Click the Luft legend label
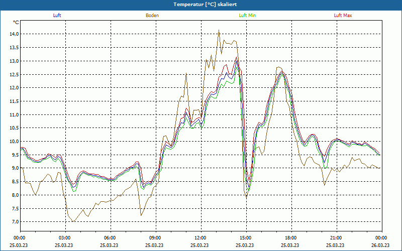This screenshot has height=251, width=402. click(57, 16)
